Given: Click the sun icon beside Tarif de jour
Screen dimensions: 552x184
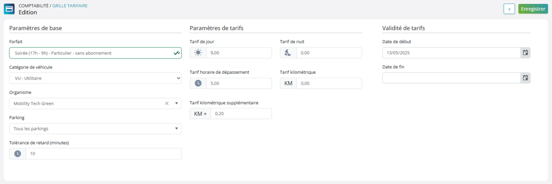Looking at the screenshot, I should 198,53.
